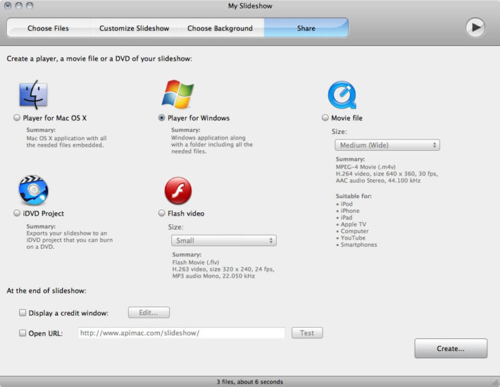Select Player for Mac OS X radio button
Screen dimensions: 500x387
tap(17, 117)
